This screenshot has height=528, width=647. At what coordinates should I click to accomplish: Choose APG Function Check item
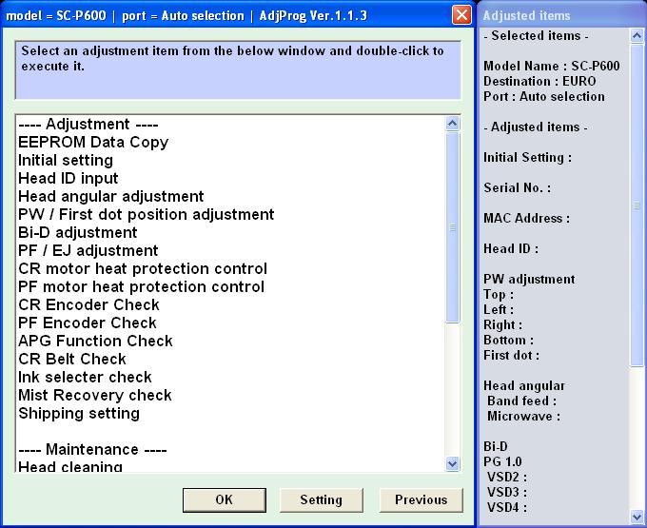(x=95, y=342)
